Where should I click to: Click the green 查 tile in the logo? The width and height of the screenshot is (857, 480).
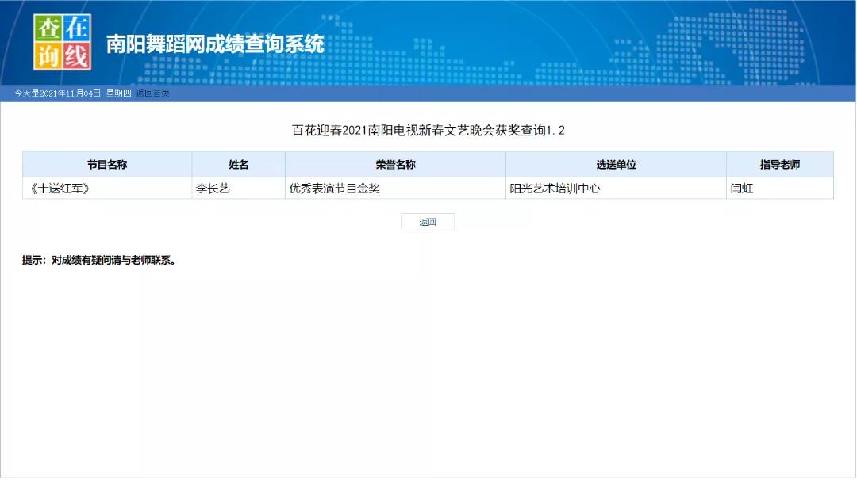pyautogui.click(x=48, y=29)
